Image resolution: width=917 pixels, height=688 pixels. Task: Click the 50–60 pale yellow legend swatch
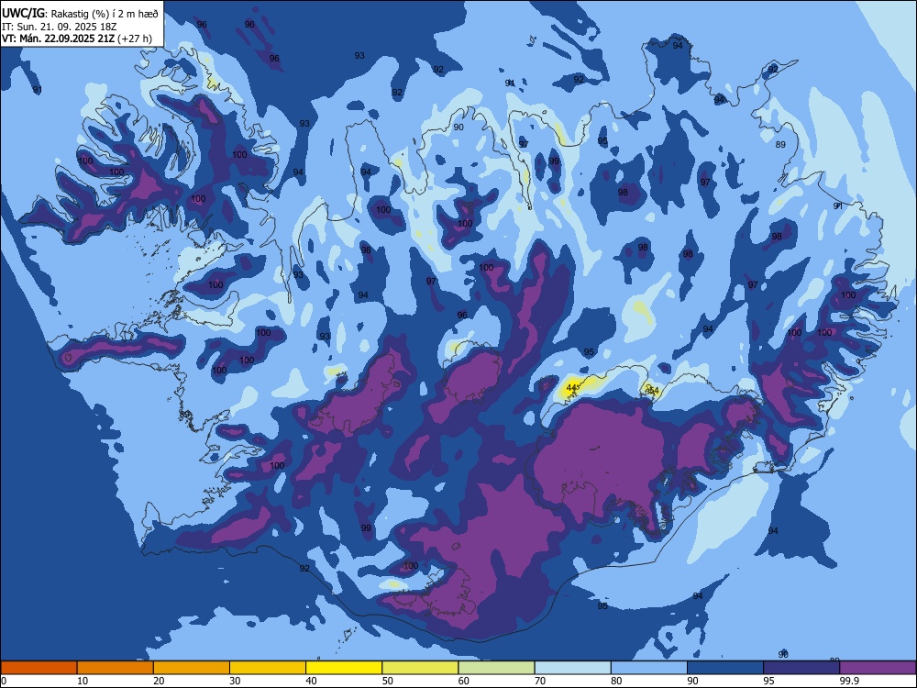pos(421,668)
